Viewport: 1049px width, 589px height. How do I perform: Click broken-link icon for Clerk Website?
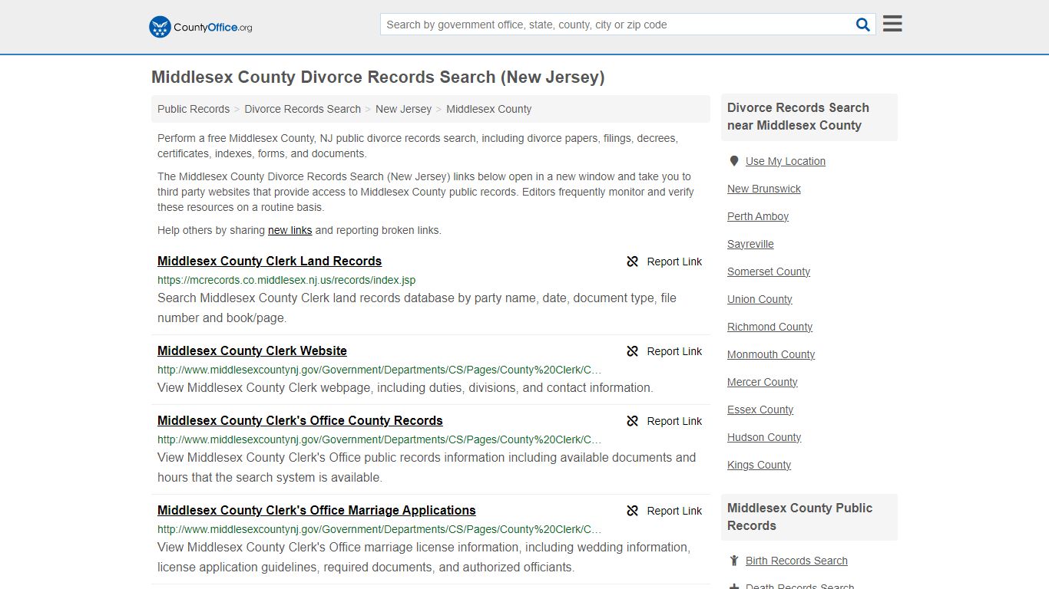coord(633,351)
